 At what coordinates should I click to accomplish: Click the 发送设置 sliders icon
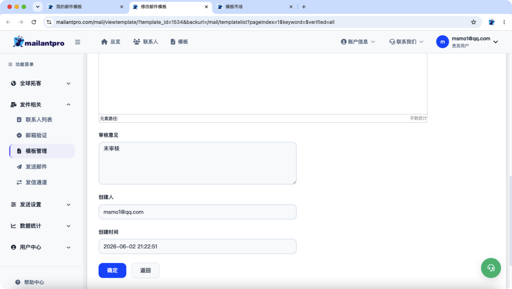pyautogui.click(x=13, y=204)
